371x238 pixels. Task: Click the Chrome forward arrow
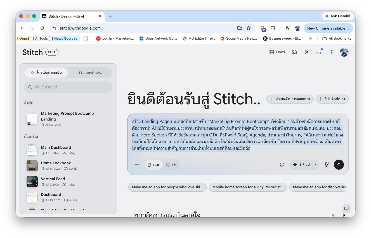click(32, 28)
